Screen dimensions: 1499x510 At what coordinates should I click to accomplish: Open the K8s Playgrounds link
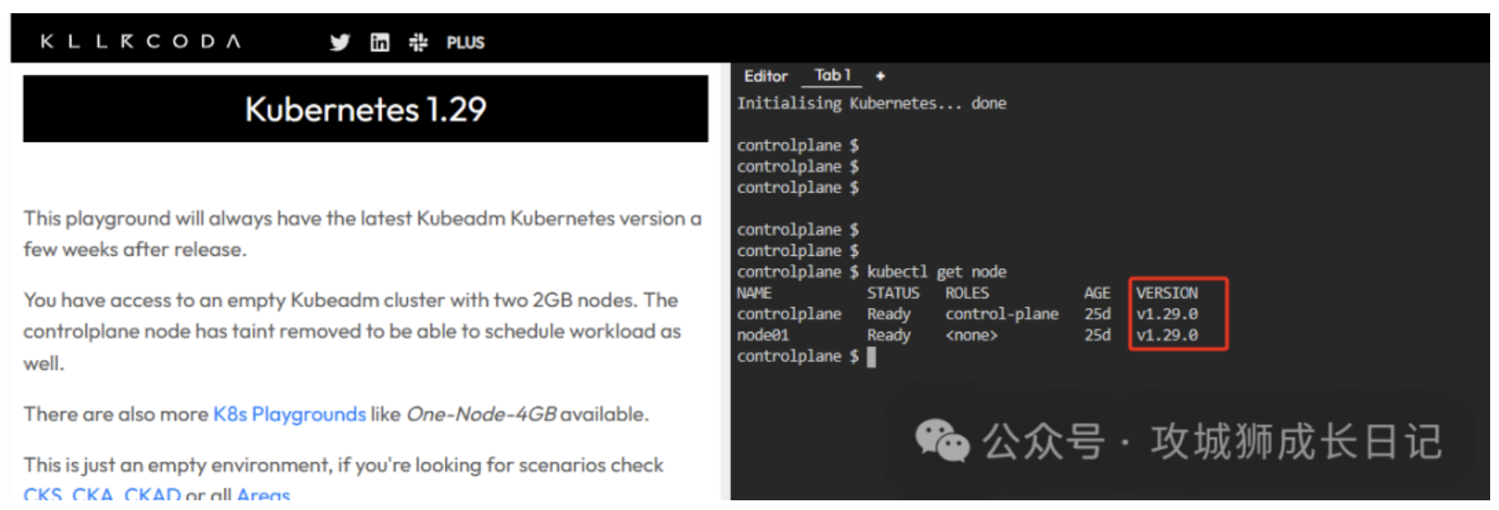click(290, 414)
